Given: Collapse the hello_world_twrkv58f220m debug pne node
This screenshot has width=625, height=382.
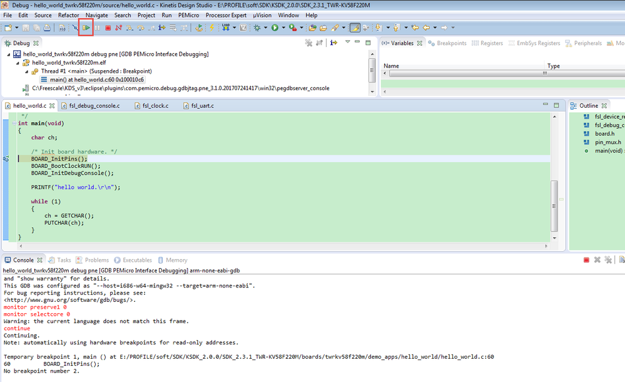Looking at the screenshot, I should [9, 54].
